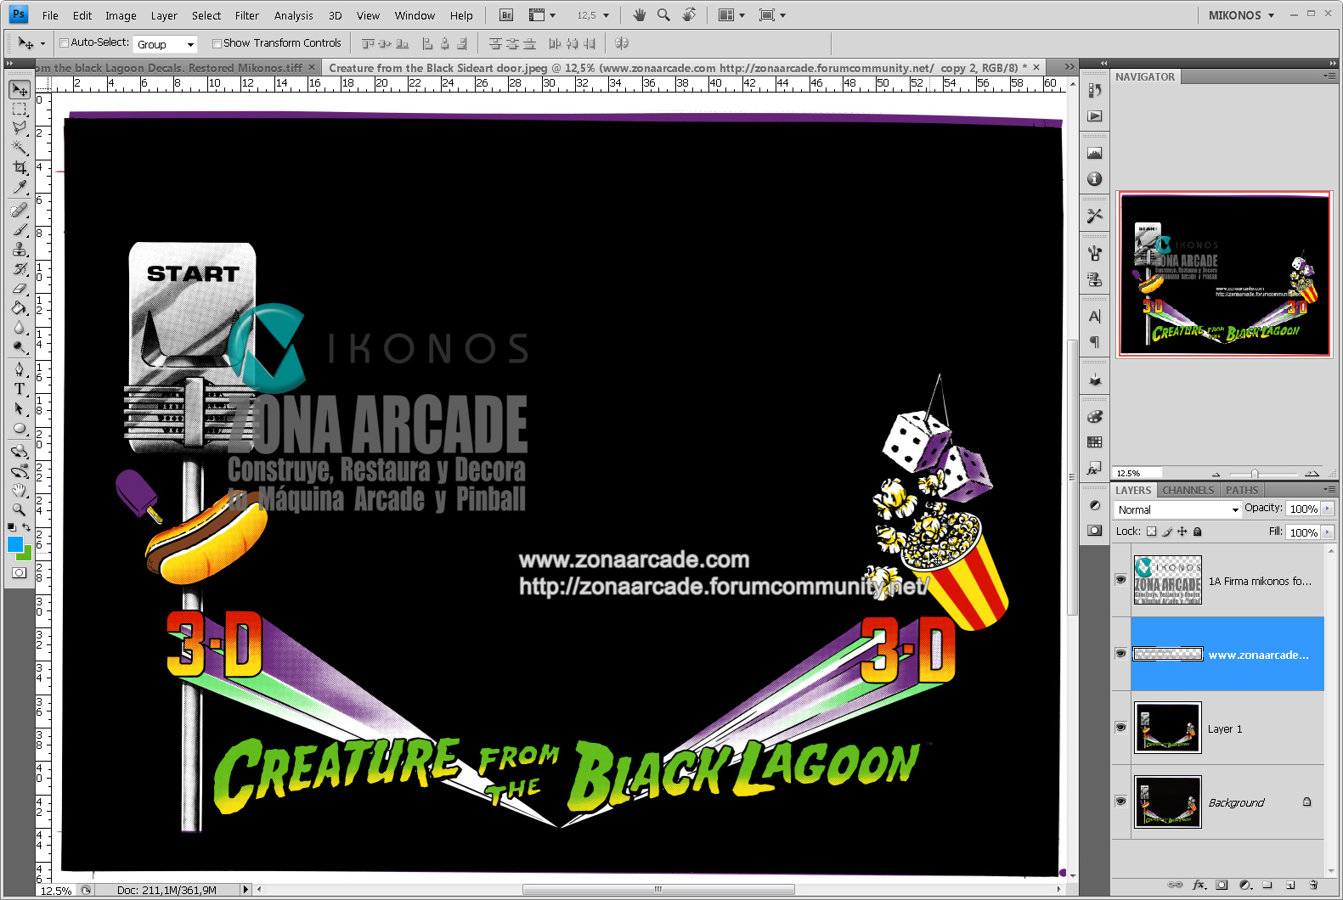Toggle lock transparent pixels

pos(1152,532)
